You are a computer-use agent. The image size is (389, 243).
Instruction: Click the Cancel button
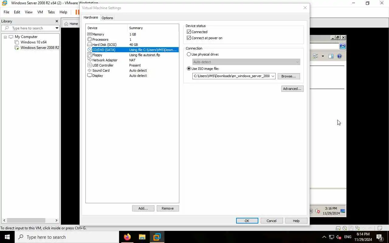pyautogui.click(x=272, y=221)
